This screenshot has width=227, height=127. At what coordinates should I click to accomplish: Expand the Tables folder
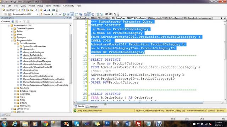coord(12,31)
